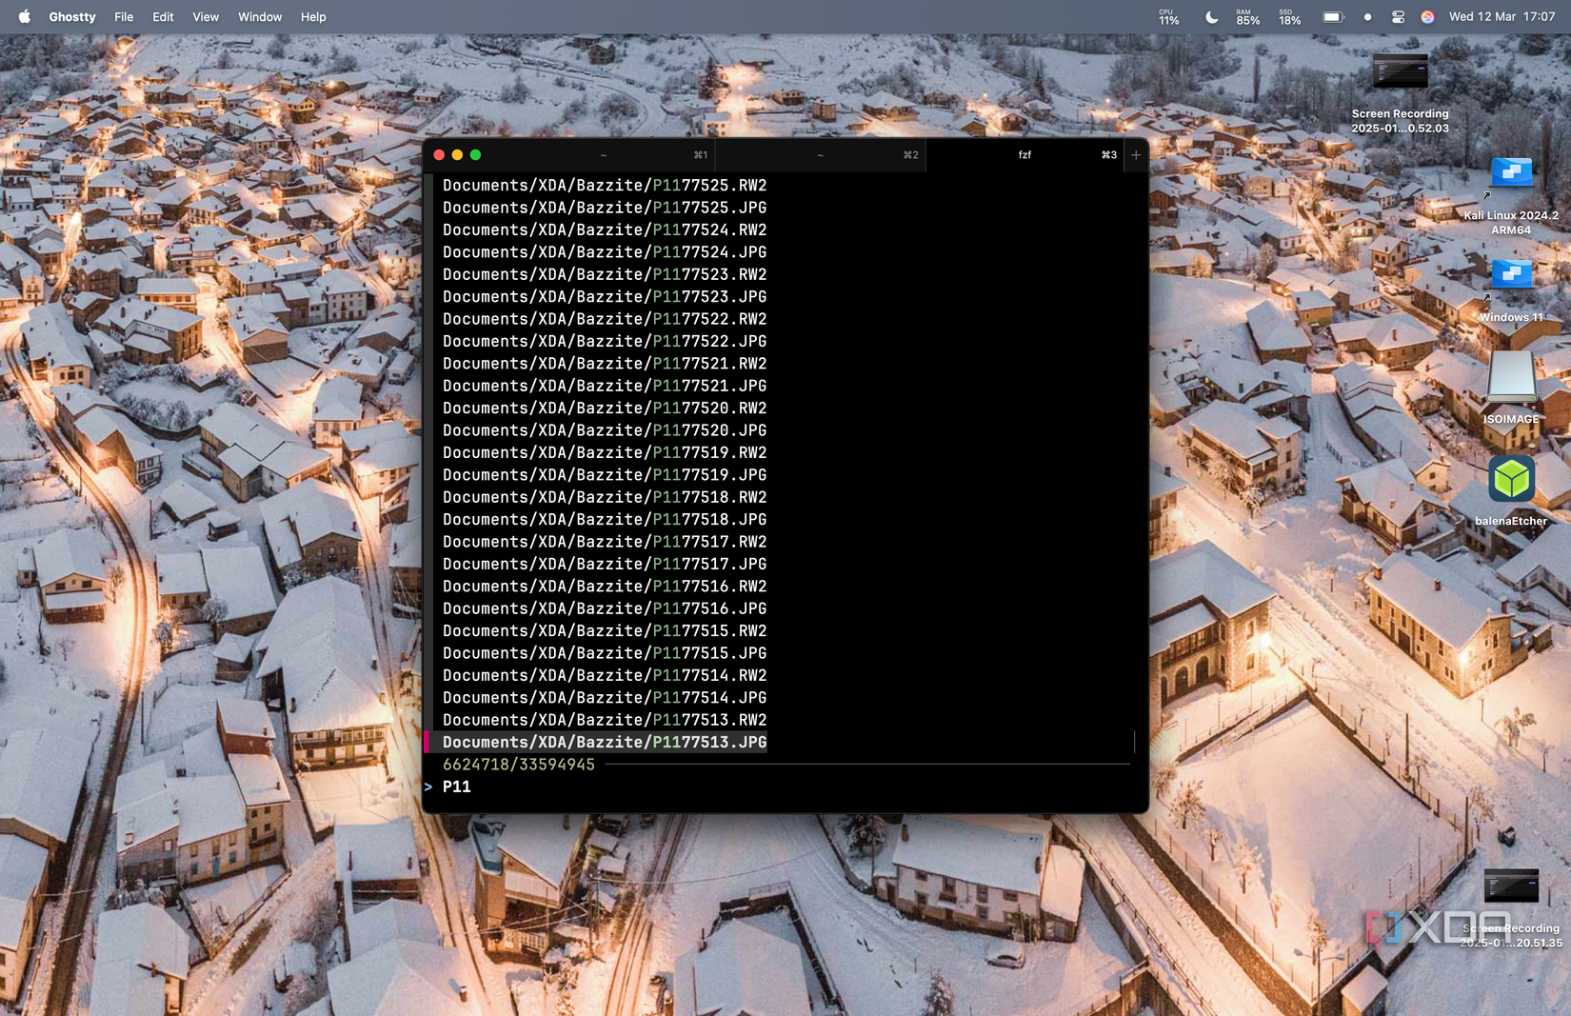Open the View menu
Image resolution: width=1571 pixels, height=1016 pixels.
[206, 17]
